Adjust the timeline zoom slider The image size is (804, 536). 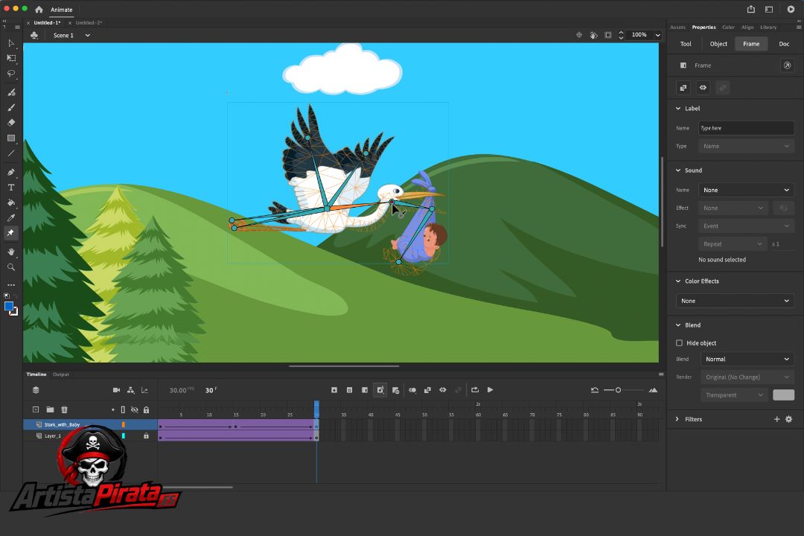coord(619,390)
